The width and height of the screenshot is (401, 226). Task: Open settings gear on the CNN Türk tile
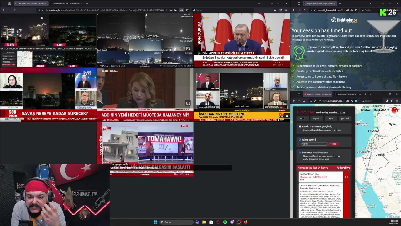click(287, 116)
